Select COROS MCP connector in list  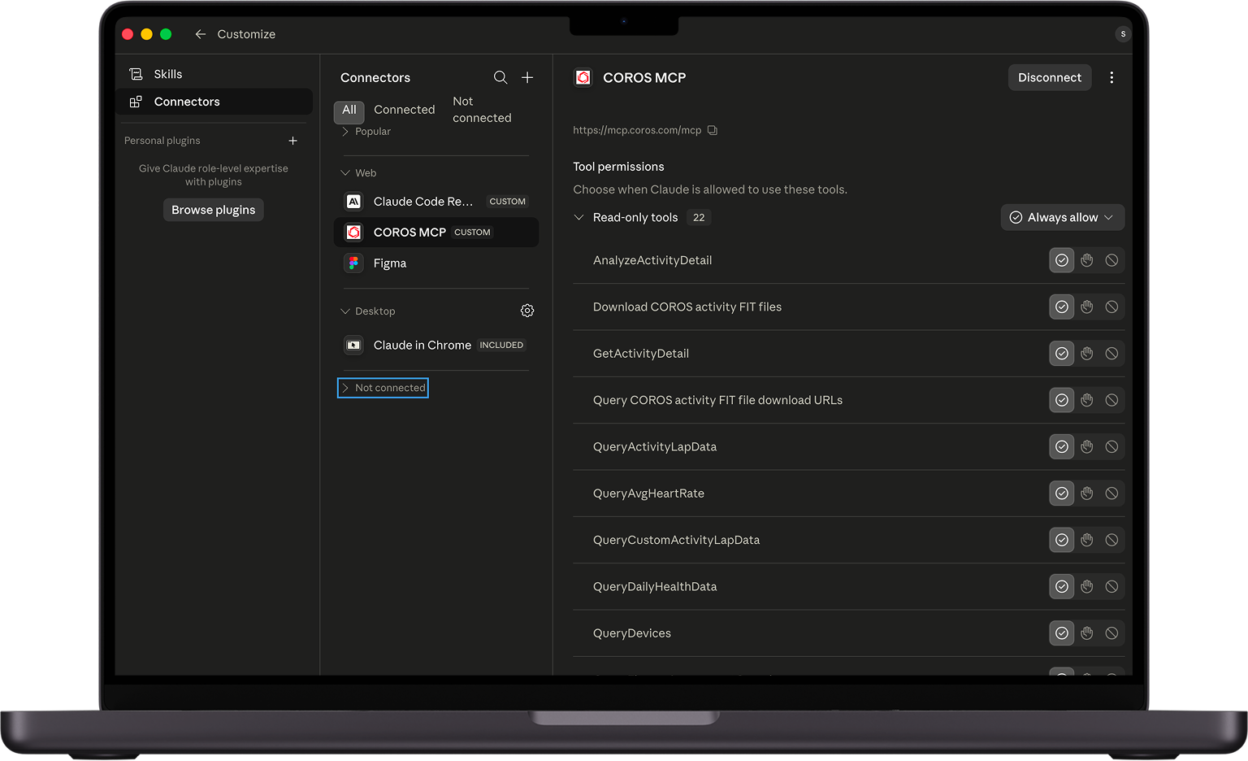point(436,233)
